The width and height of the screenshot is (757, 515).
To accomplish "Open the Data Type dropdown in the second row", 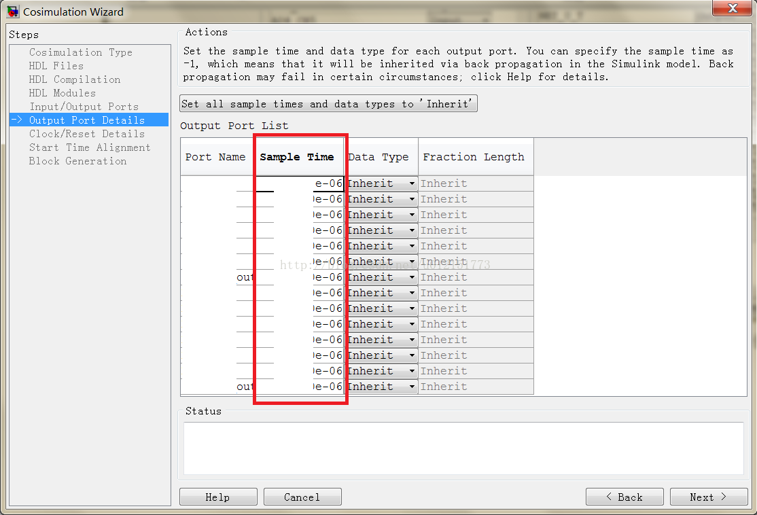I will 381,199.
